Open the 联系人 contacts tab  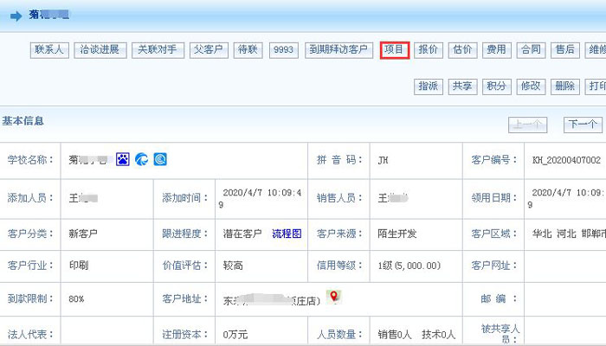click(48, 50)
